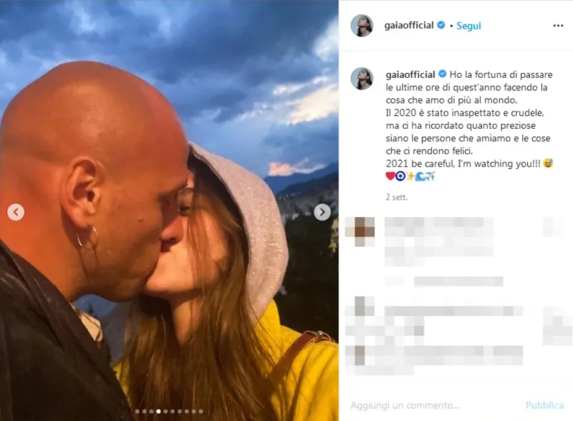The width and height of the screenshot is (573, 421).
Task: Focus the 'Aggiungi un commento...' field
Action: coord(435,405)
